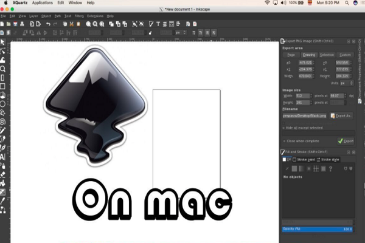Select No paint X button

287,169
